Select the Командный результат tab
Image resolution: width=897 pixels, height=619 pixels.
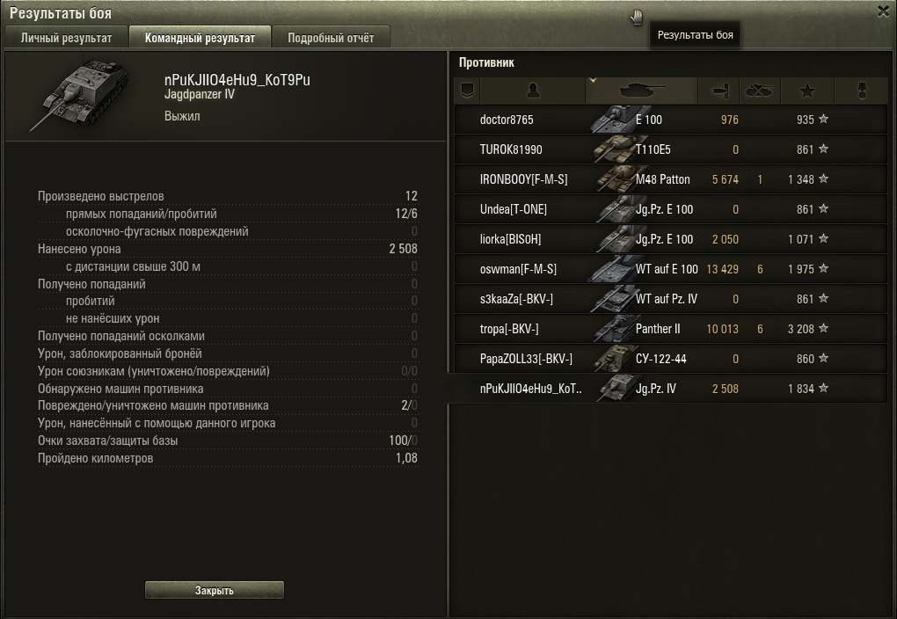pyautogui.click(x=200, y=38)
